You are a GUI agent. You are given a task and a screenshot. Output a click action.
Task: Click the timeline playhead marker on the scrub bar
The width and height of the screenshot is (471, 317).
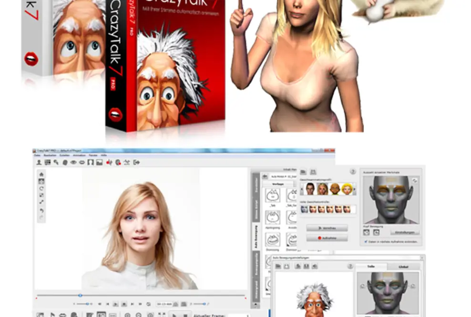click(80, 296)
